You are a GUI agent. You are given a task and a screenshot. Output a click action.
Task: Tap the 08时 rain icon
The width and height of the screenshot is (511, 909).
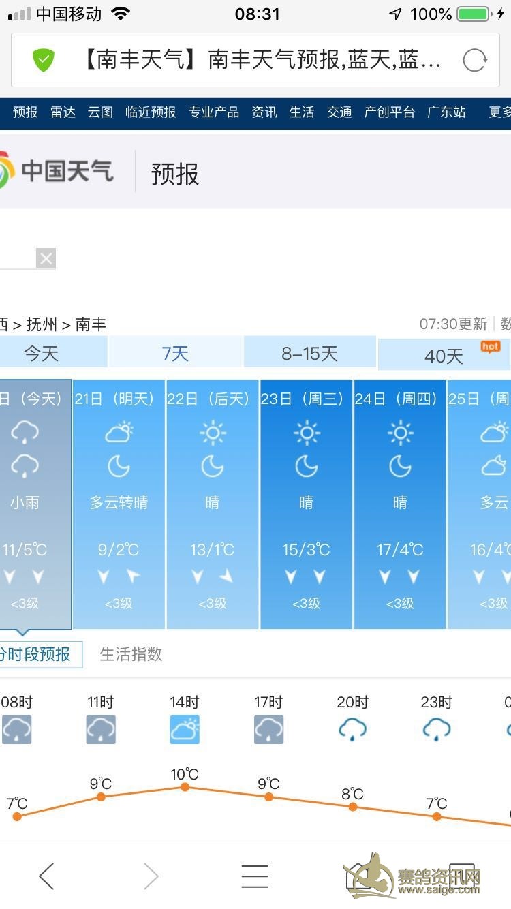[x=17, y=730]
